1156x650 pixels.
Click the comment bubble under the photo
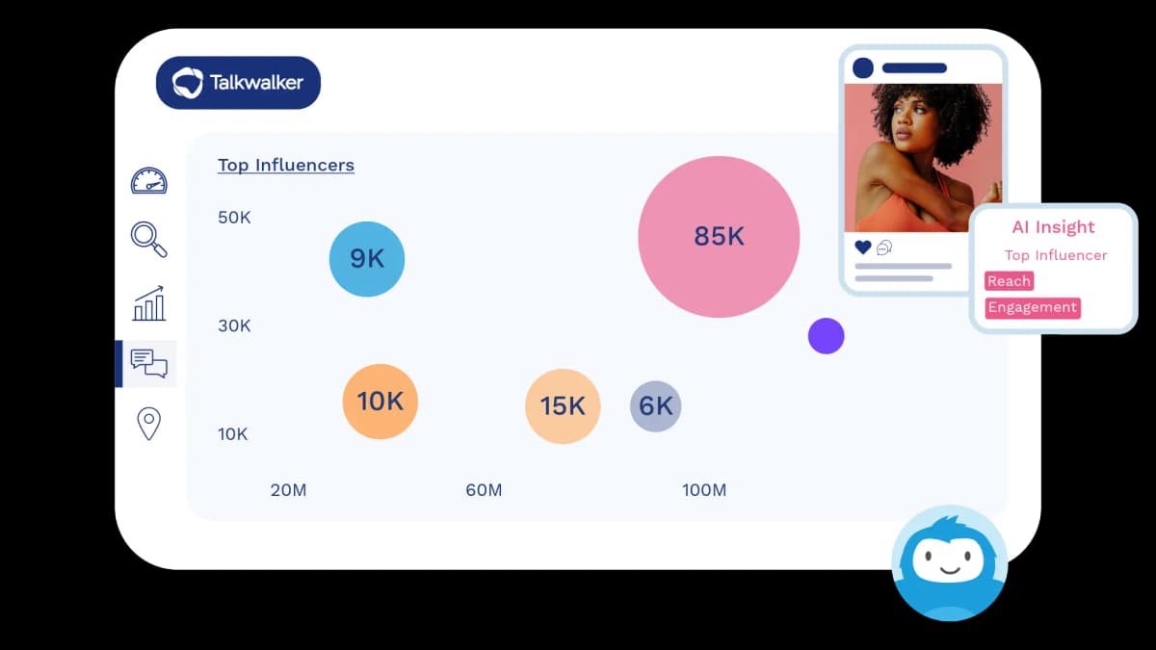pyautogui.click(x=883, y=247)
